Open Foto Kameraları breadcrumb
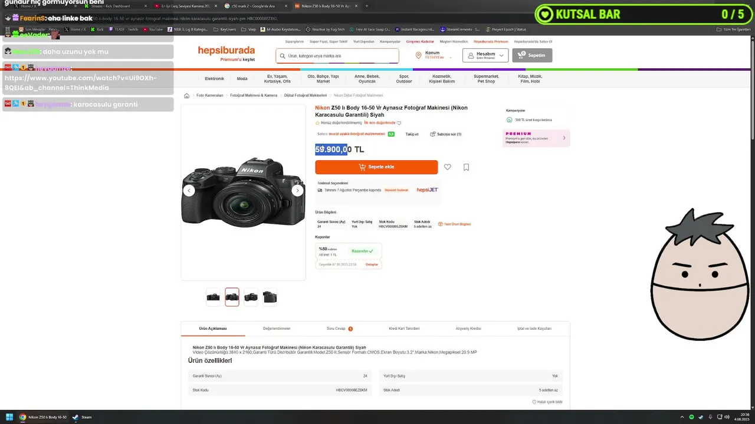This screenshot has height=424, width=755. pyautogui.click(x=209, y=95)
